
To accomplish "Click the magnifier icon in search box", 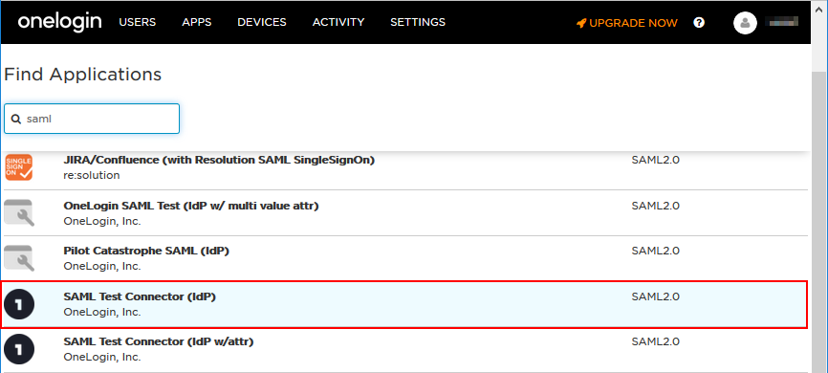I will (16, 119).
